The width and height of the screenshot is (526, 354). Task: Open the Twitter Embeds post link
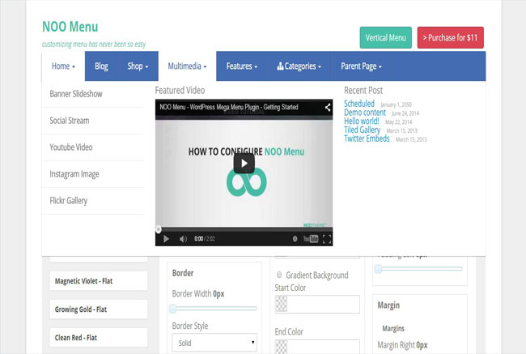tap(367, 139)
